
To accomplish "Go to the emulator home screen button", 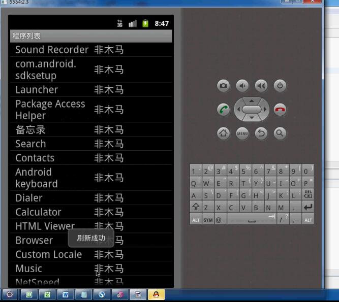I will coord(223,133).
